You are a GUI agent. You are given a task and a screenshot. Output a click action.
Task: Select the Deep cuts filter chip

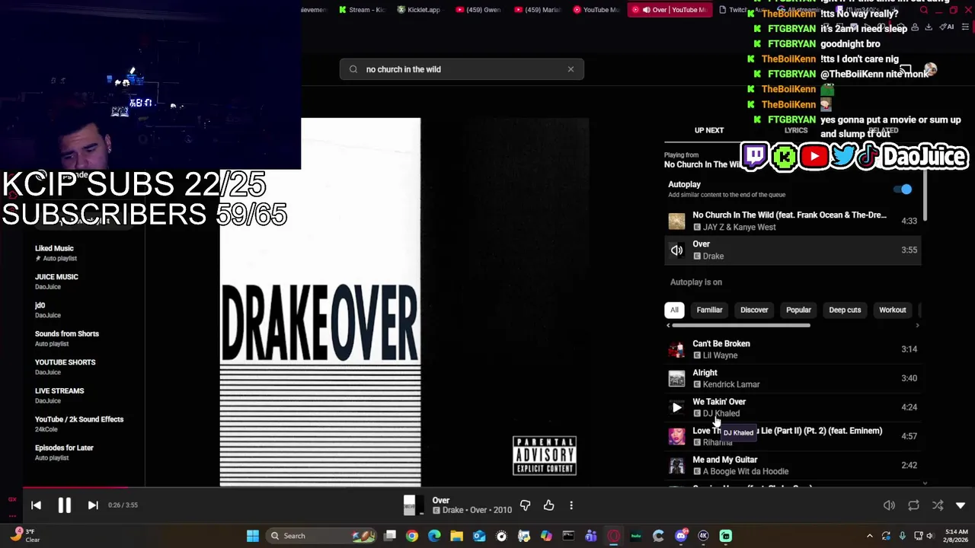[x=845, y=310]
